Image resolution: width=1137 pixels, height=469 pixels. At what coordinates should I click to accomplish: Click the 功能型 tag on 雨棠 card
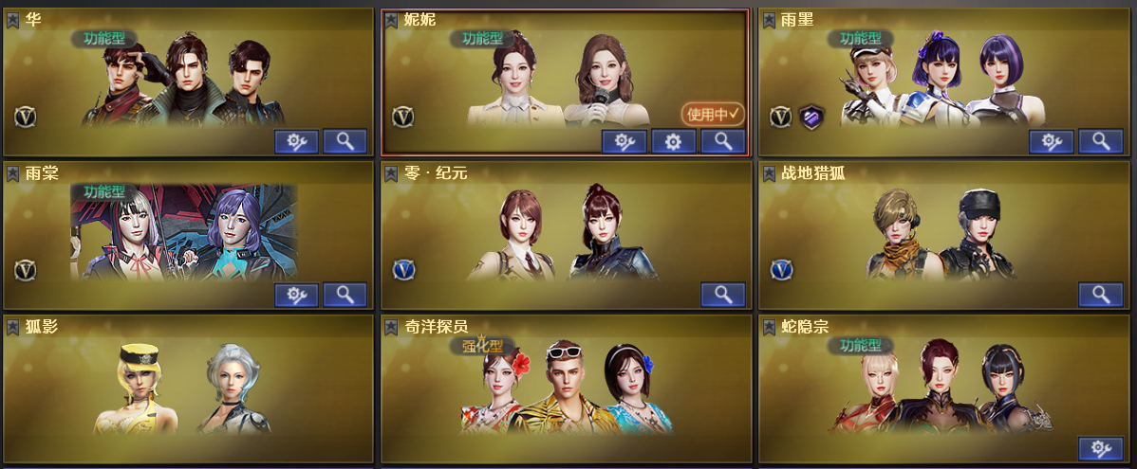pyautogui.click(x=104, y=191)
